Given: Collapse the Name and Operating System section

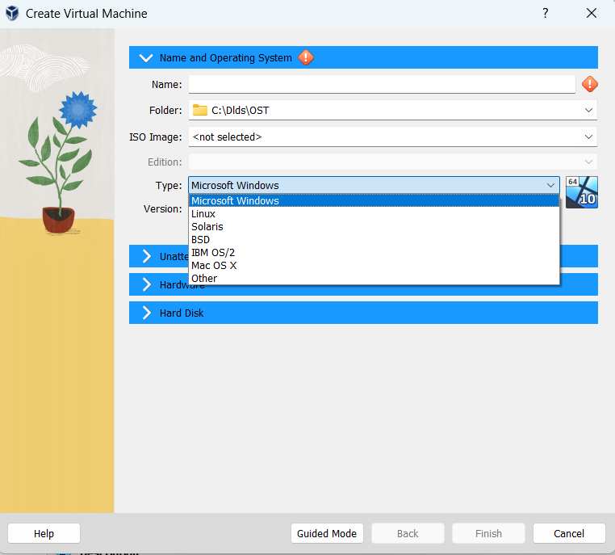Looking at the screenshot, I should click(x=146, y=58).
